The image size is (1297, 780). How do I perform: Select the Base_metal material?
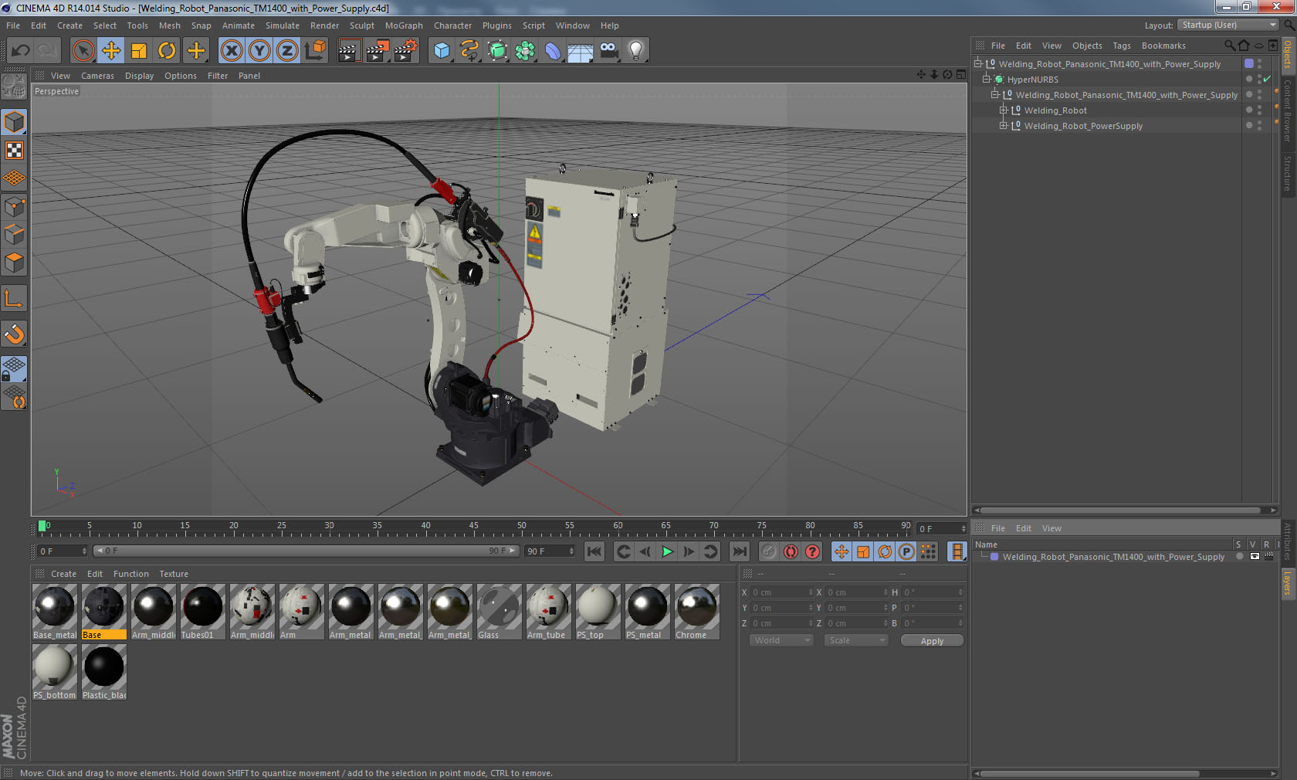[55, 611]
